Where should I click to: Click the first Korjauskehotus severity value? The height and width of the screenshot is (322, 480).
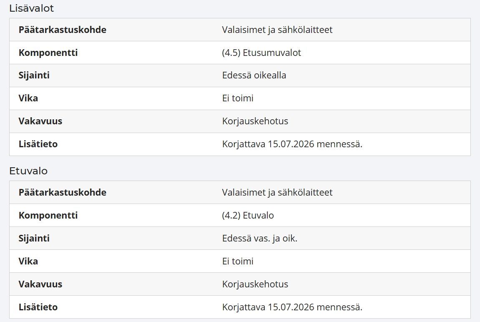(x=255, y=121)
